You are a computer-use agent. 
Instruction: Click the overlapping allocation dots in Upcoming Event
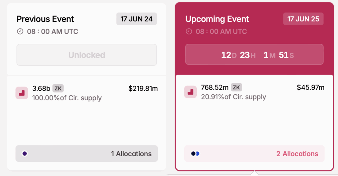point(195,154)
